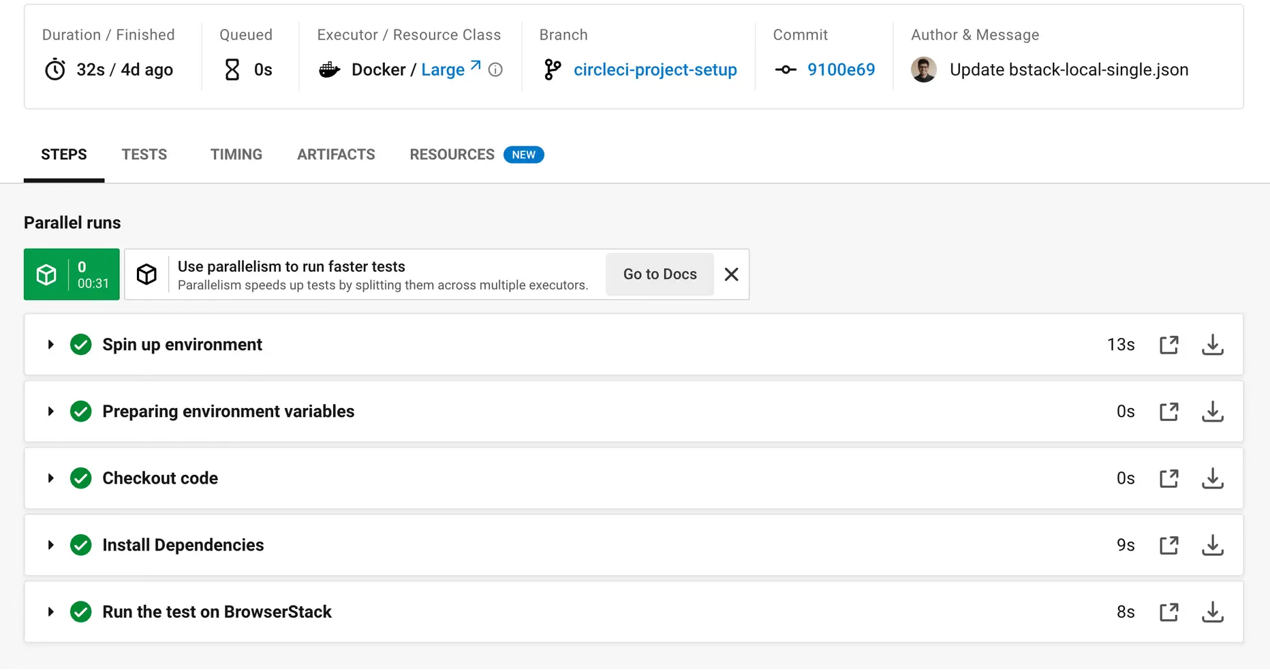Download Spin up environment step output

point(1212,345)
